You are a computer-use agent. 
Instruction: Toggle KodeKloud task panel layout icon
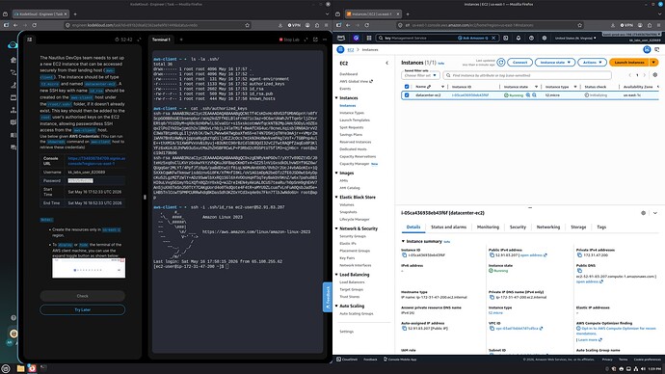click(30, 40)
